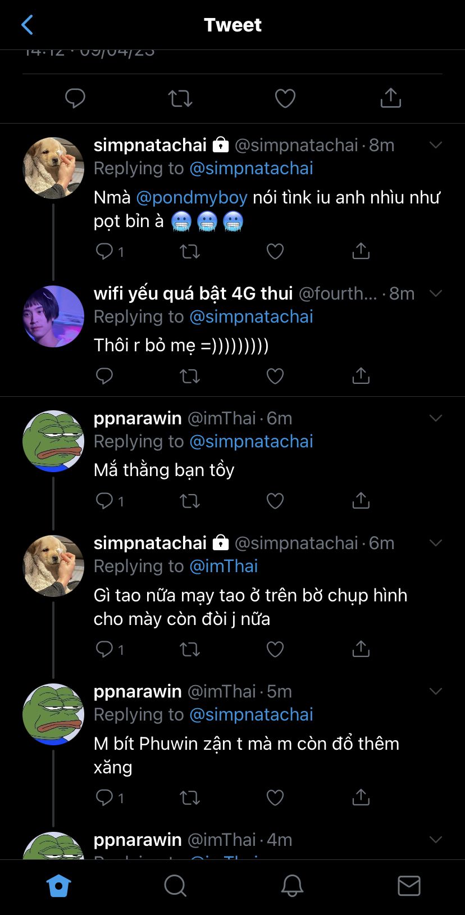The image size is (465, 915).
Task: Reply to the "Nmà @pondmyboy" tweet
Action: pos(104,251)
